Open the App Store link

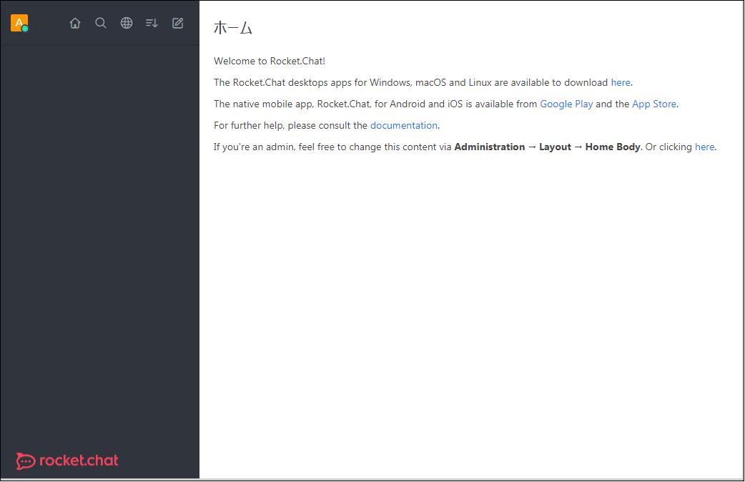coord(653,104)
